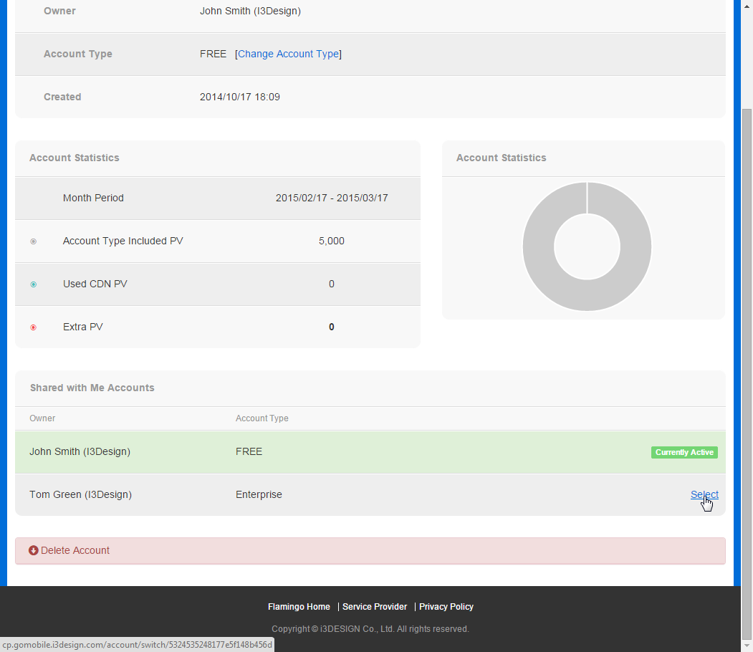
Task: Click the scrollbar up arrow
Action: [747, 6]
